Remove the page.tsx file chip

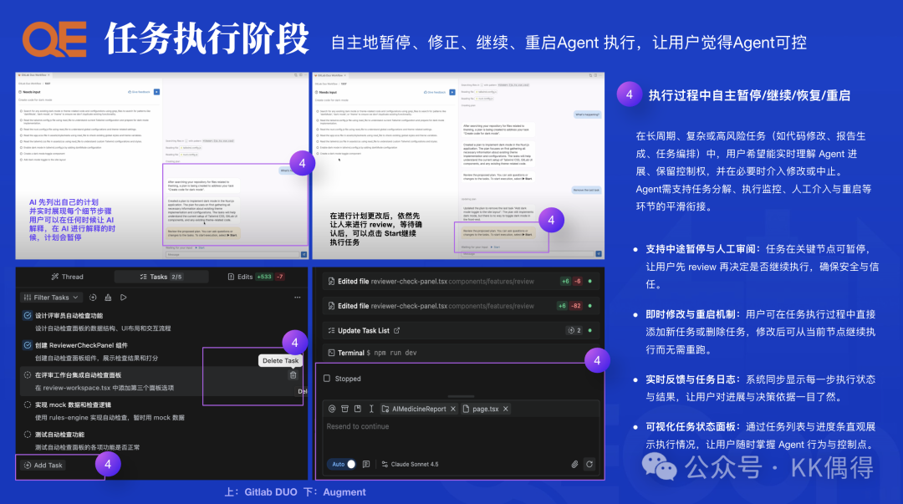(x=506, y=409)
